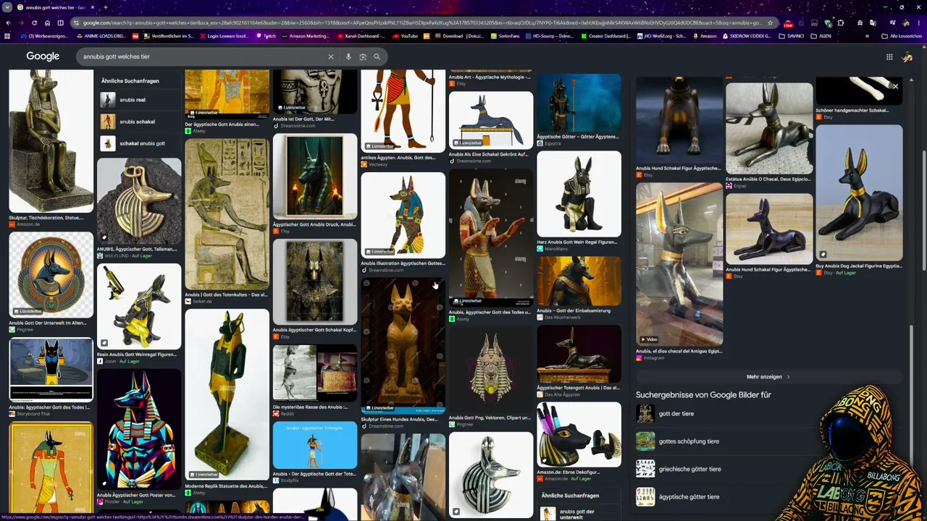Go to the Google logo homepage
Viewport: 927px width, 521px height.
pyautogui.click(x=43, y=56)
